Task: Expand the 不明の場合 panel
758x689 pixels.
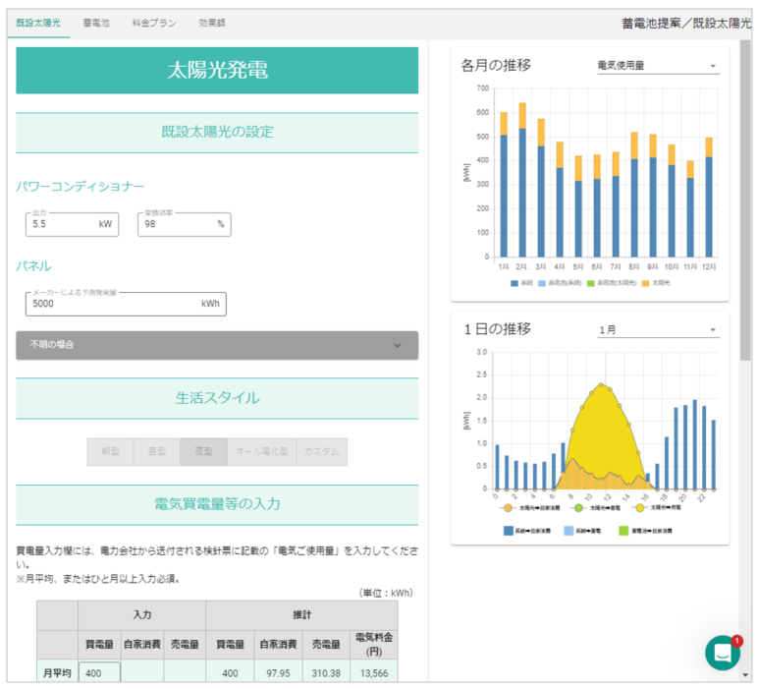Action: pyautogui.click(x=217, y=345)
